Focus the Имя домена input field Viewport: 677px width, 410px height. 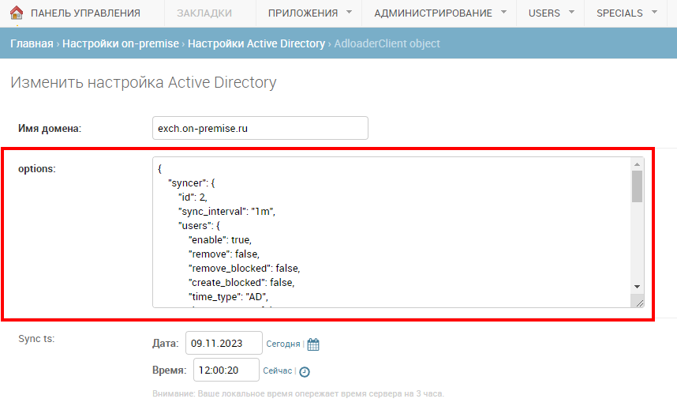pos(260,128)
